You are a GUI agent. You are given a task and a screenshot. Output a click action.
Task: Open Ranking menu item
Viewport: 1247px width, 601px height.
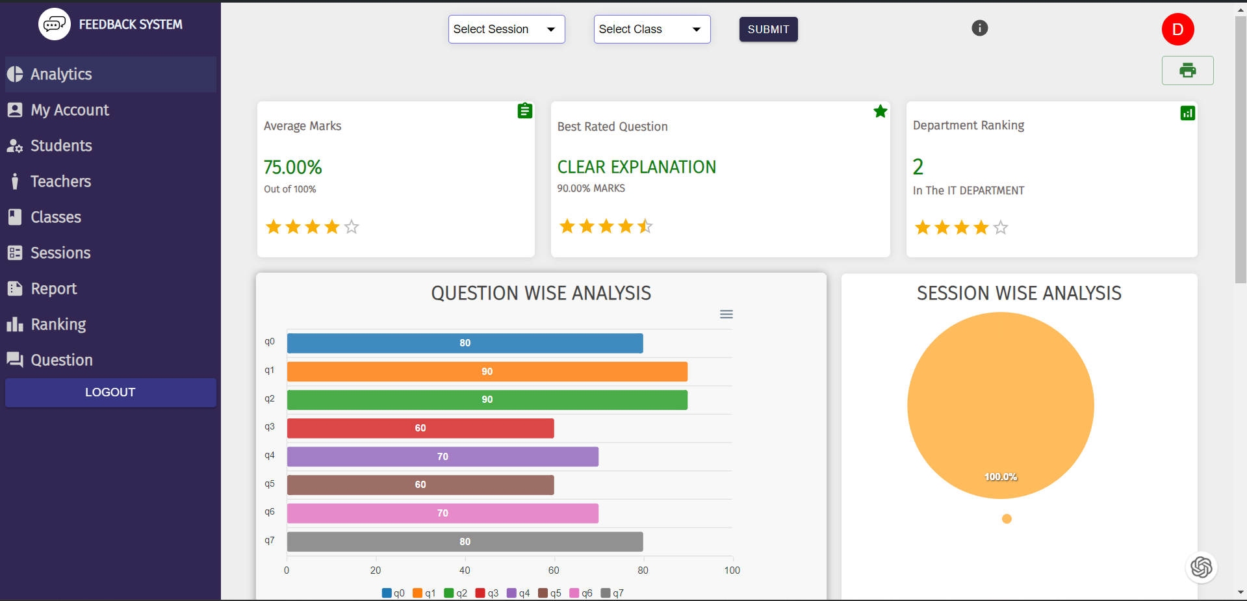tap(110, 324)
